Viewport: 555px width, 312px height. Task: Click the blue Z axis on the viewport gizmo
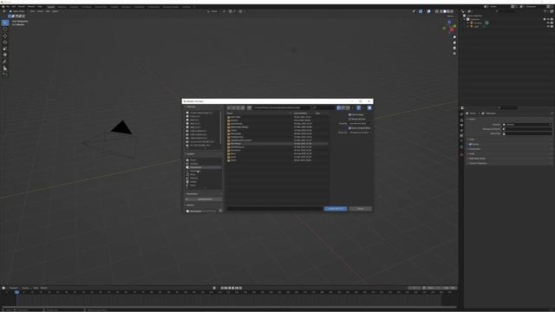[449, 22]
